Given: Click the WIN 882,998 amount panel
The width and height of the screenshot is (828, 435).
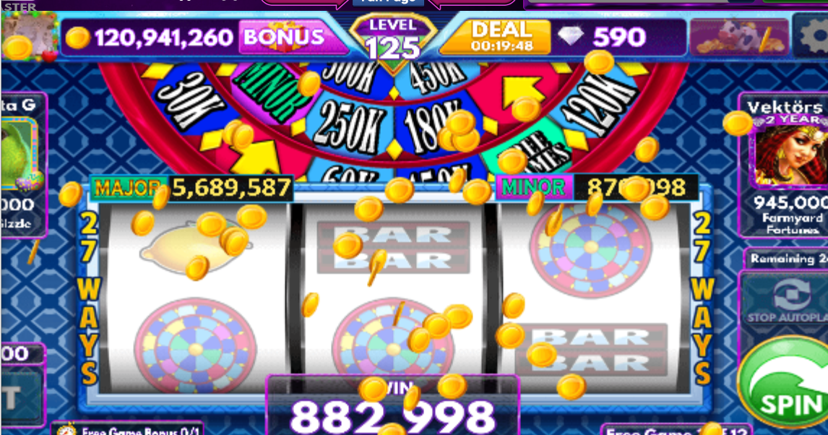Looking at the screenshot, I should point(393,407).
